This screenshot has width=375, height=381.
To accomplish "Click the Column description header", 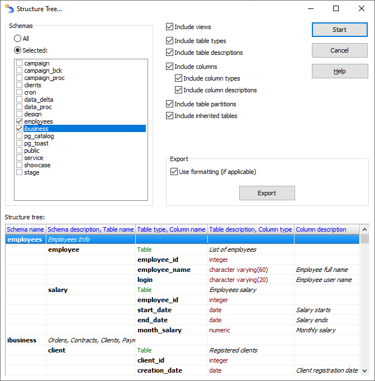I will click(x=321, y=229).
